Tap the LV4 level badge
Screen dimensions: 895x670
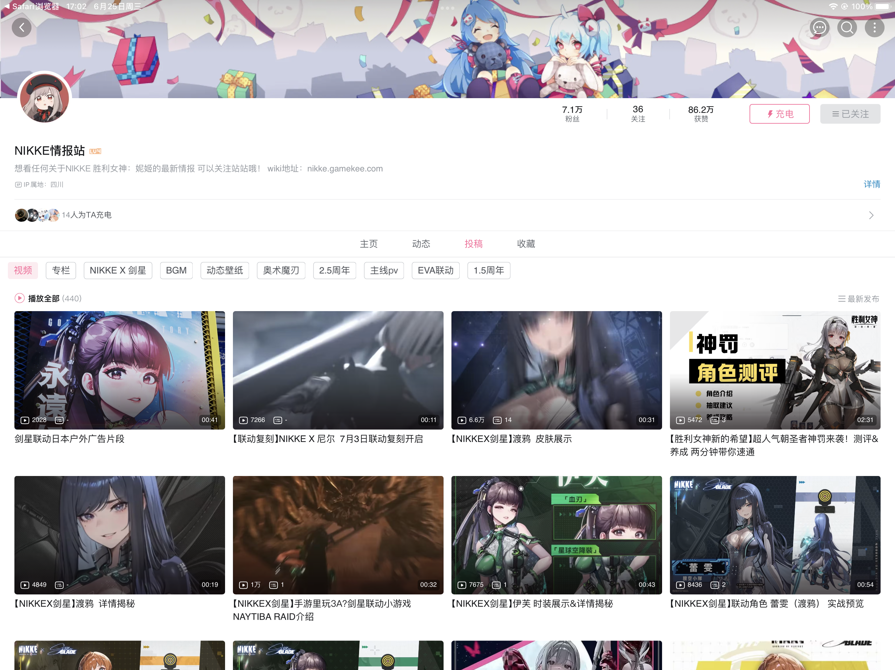(x=95, y=151)
